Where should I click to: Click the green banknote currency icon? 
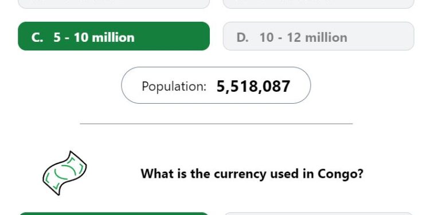[65, 173]
